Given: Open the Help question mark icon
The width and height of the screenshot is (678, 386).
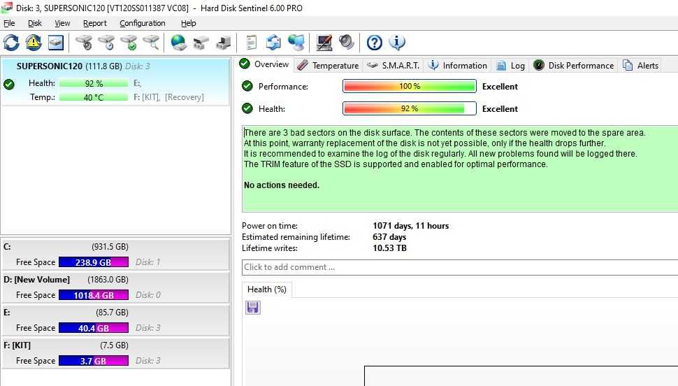Looking at the screenshot, I should pyautogui.click(x=375, y=43).
